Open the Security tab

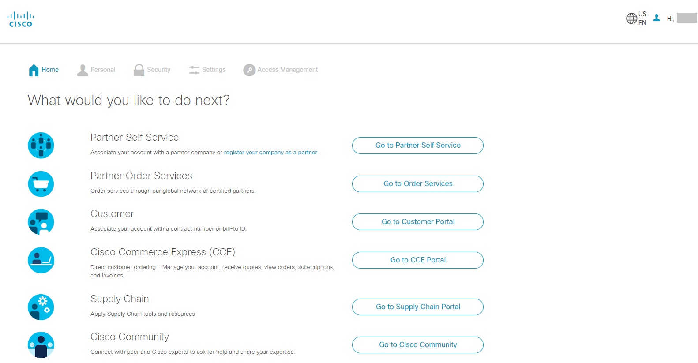click(x=152, y=70)
